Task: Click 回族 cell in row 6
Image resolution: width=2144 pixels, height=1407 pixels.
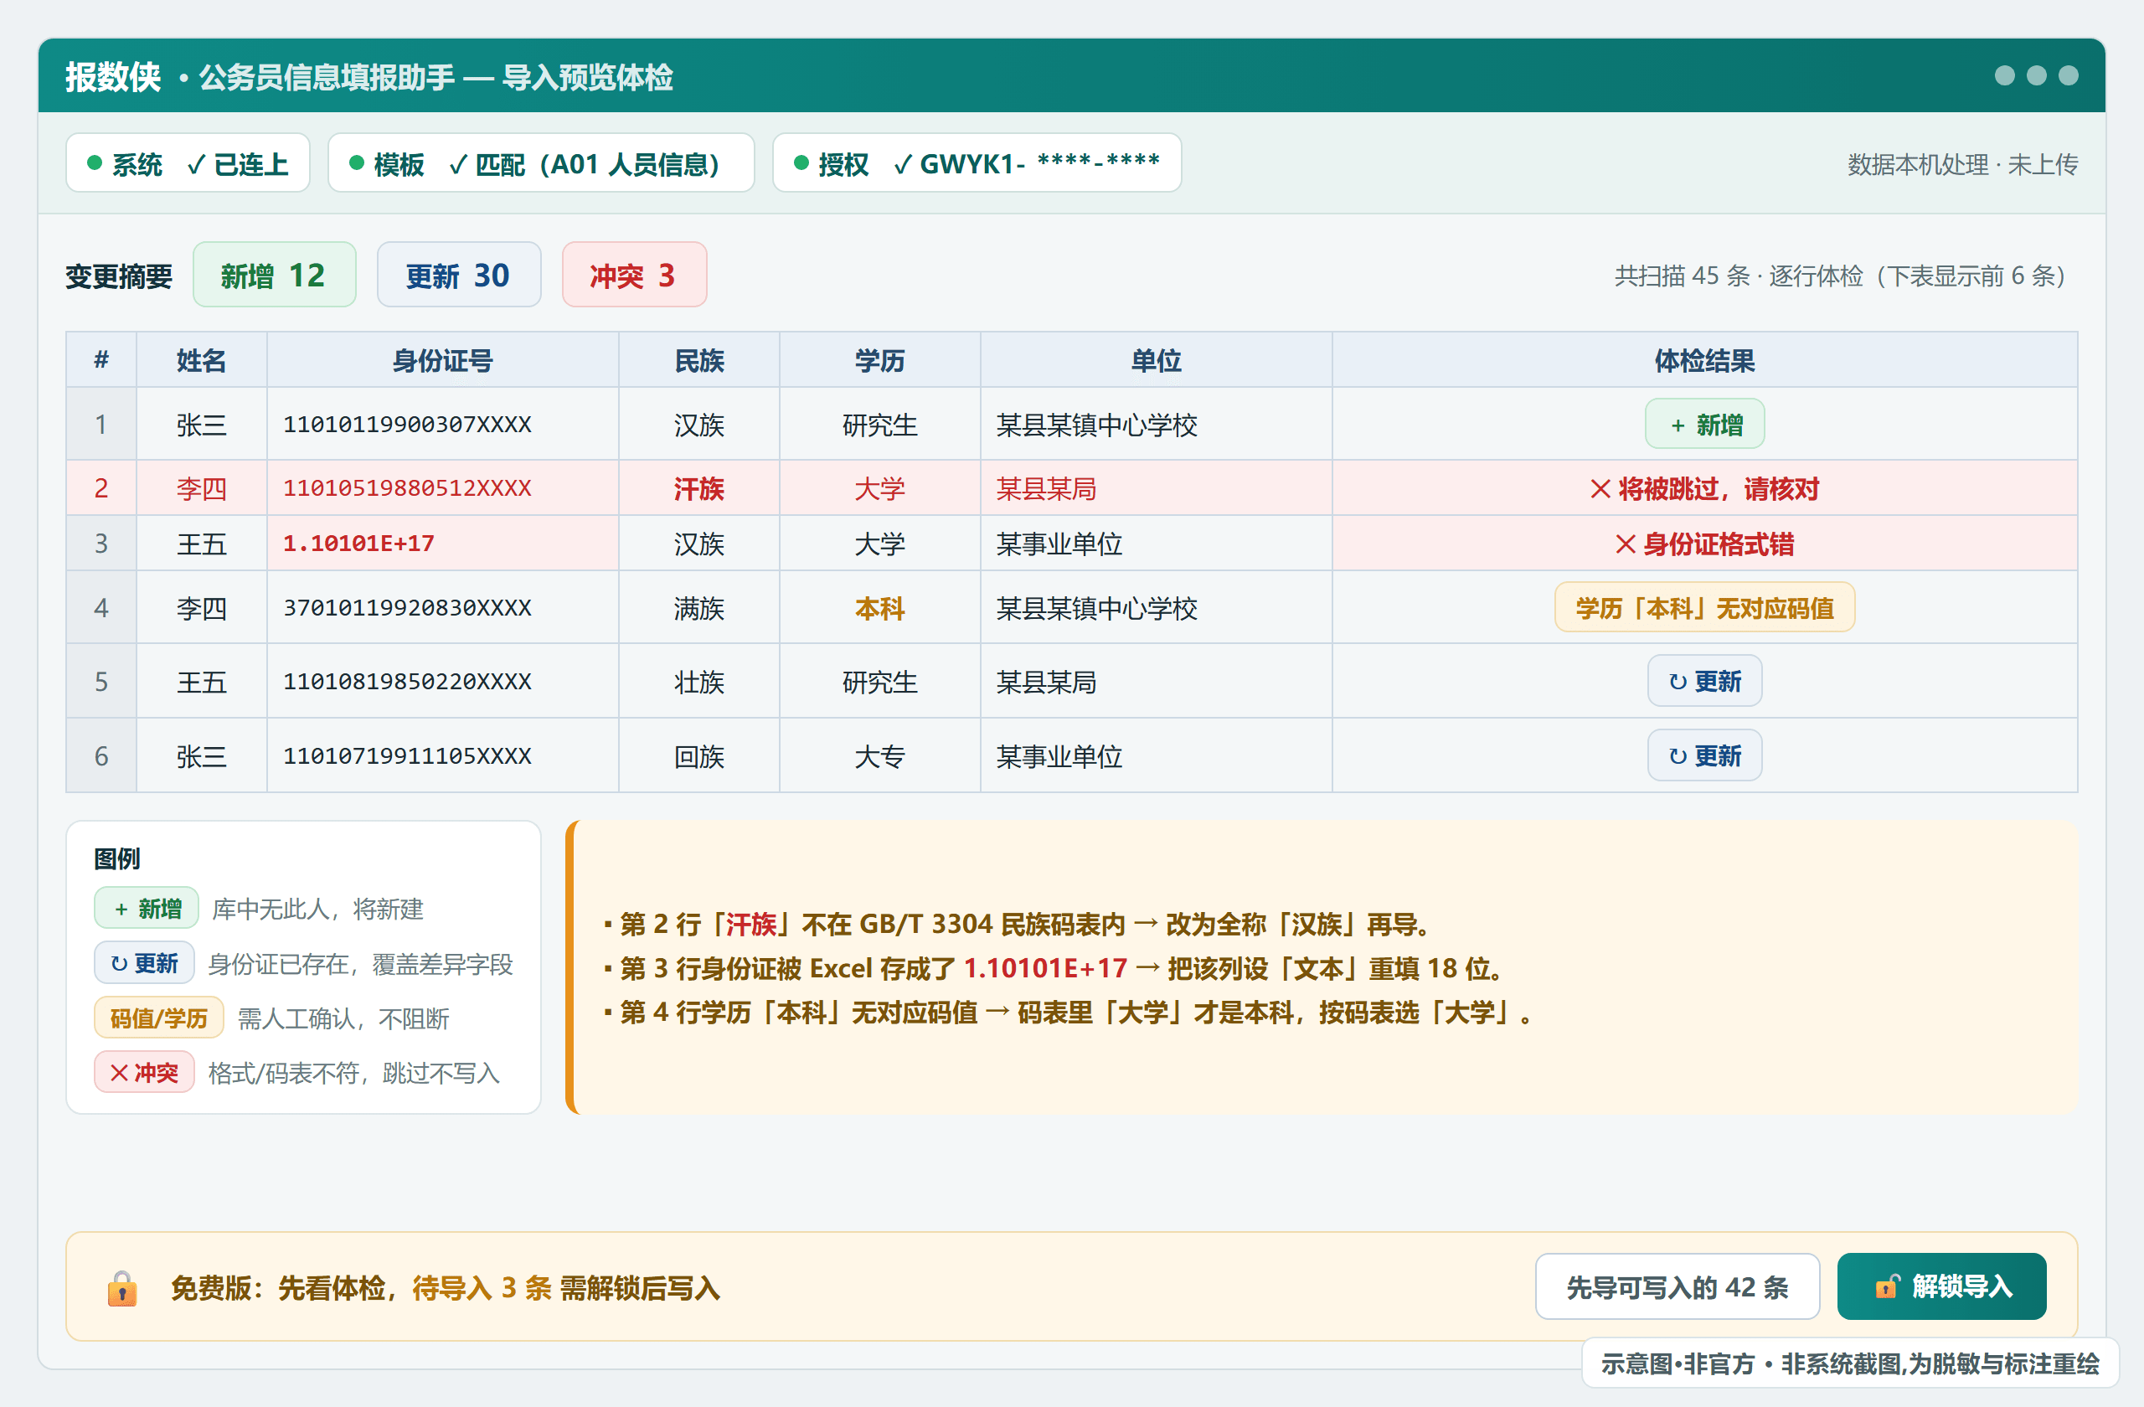Action: pos(699,755)
